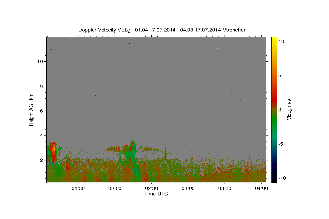The image size is (329, 219).
Task: Click the colorbar value -10
Action: tap(282, 178)
